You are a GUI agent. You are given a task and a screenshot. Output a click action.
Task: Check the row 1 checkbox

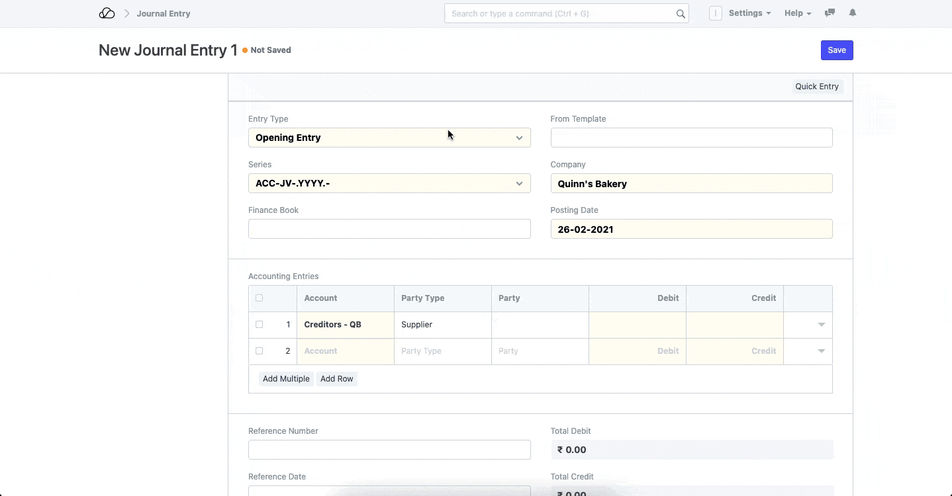(x=259, y=325)
